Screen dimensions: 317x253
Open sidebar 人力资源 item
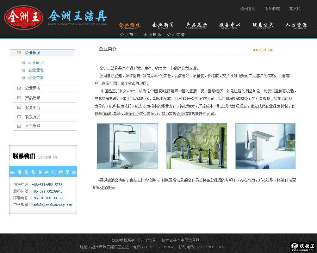(33, 126)
